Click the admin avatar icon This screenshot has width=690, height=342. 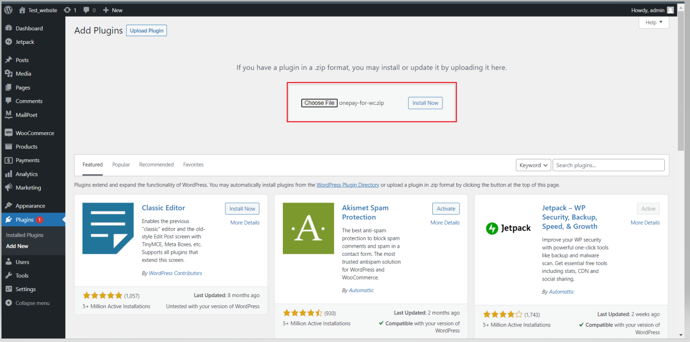click(670, 10)
